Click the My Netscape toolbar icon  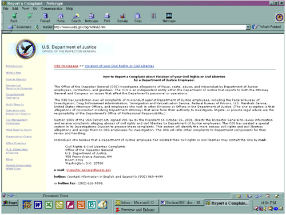coord(92,18)
